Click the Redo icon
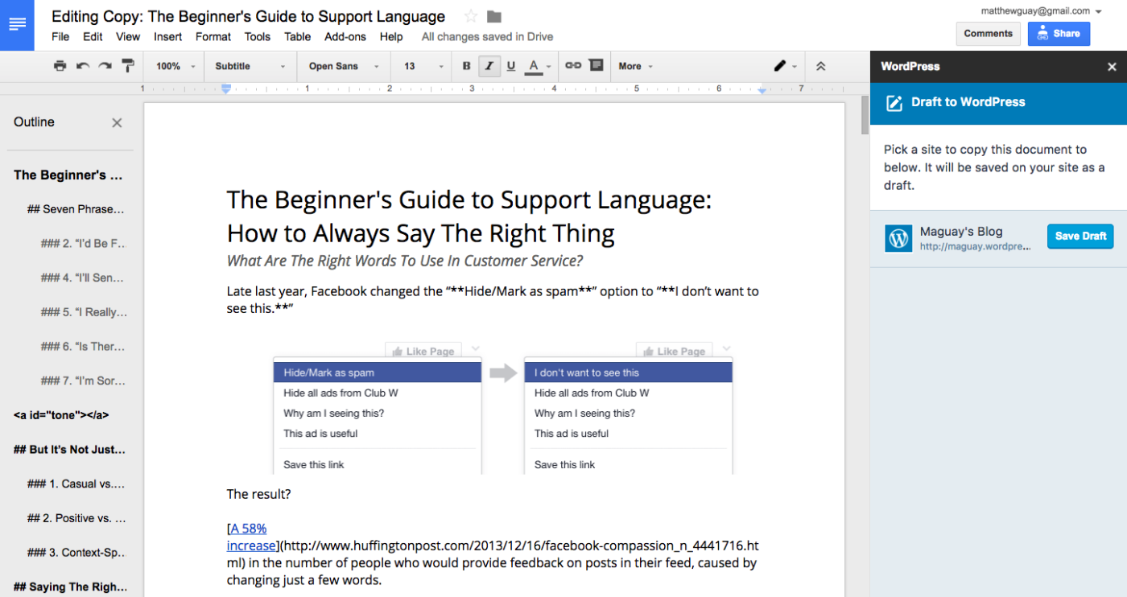Image resolution: width=1127 pixels, height=597 pixels. coord(105,66)
